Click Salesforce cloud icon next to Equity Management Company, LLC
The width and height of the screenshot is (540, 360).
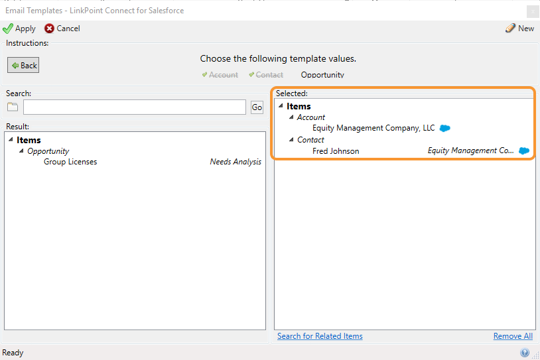(445, 129)
